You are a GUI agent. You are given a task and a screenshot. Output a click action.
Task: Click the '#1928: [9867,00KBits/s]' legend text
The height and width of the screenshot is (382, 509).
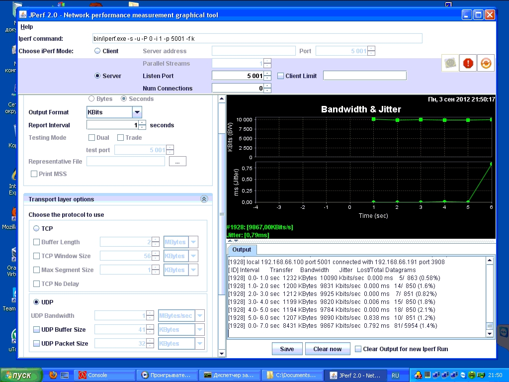click(259, 227)
